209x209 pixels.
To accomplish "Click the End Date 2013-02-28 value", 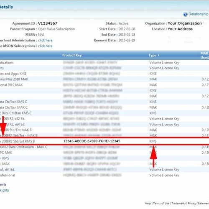I will tap(127, 35).
